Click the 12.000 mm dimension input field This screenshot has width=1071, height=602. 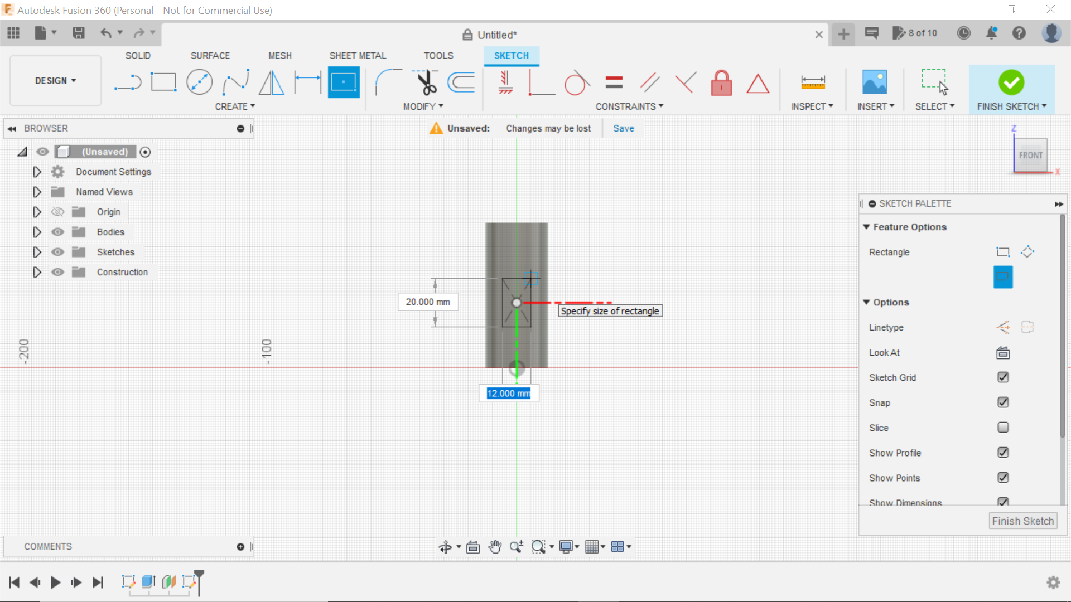coord(508,393)
